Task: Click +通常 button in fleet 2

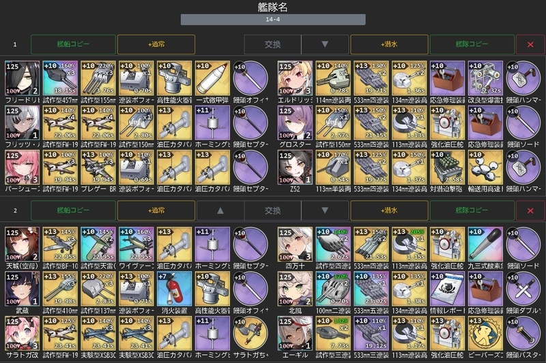Action: pos(156,210)
